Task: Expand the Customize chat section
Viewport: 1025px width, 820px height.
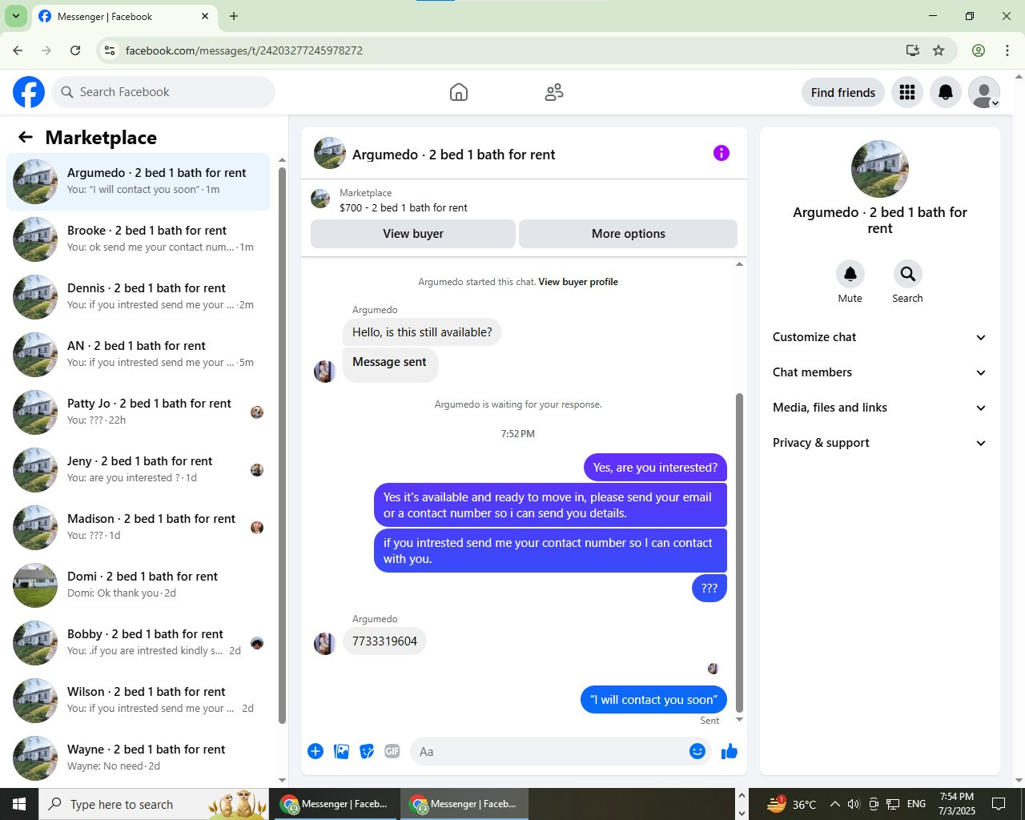Action: tap(879, 337)
